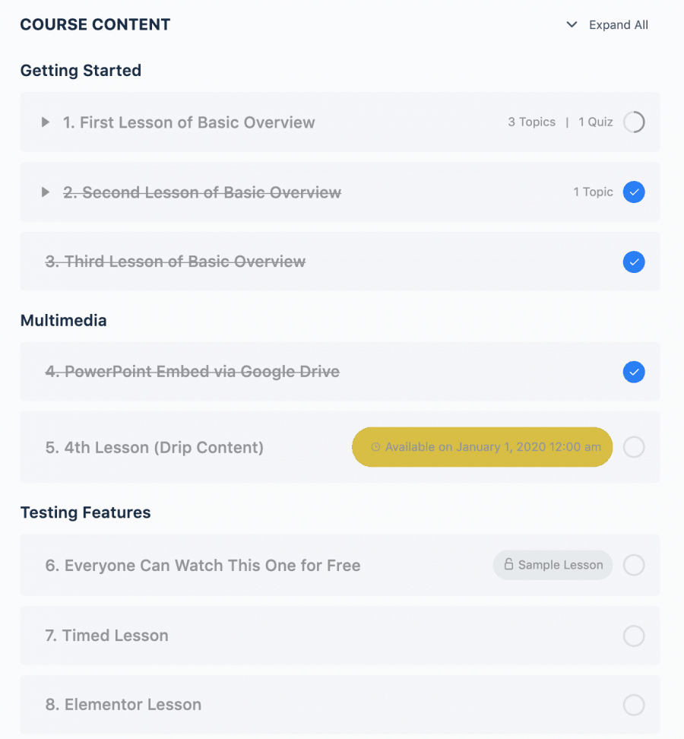The image size is (684, 739).
Task: Click the checkmark on PowerPoint Embed lesson
Action: tap(634, 372)
